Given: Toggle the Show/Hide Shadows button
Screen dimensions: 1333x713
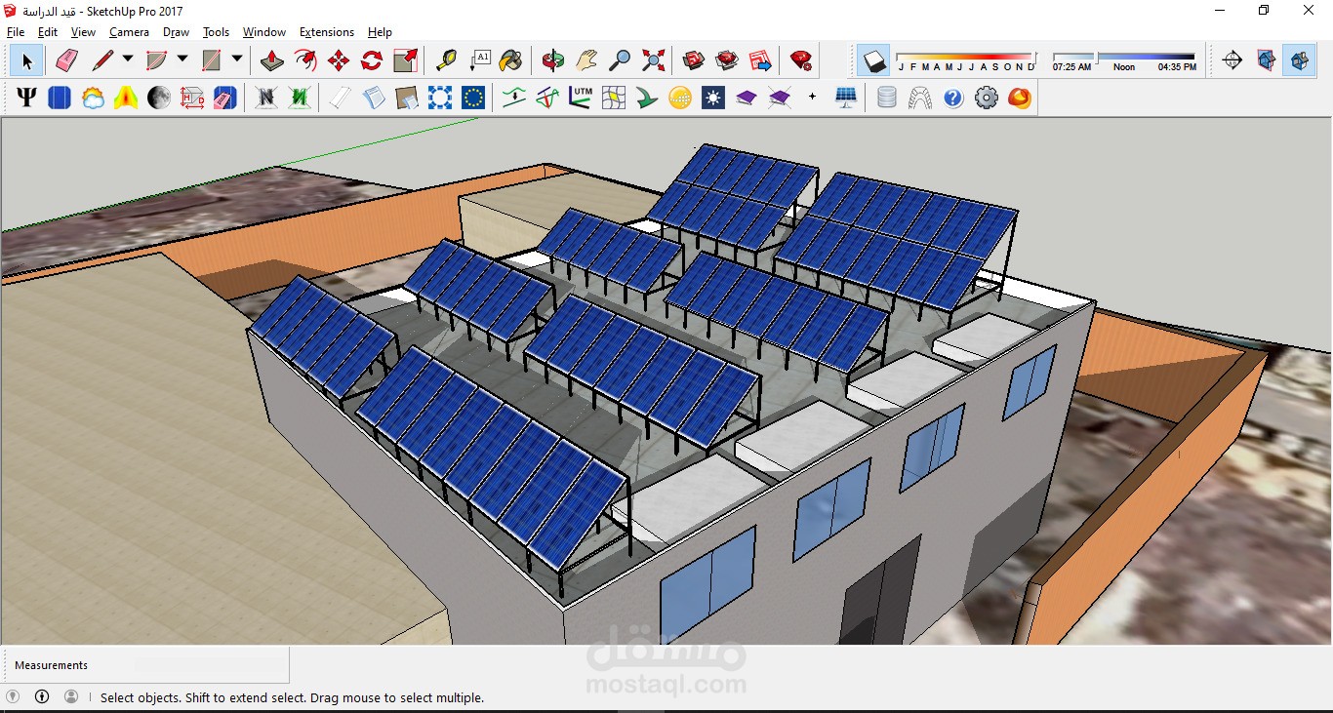Looking at the screenshot, I should click(x=875, y=60).
